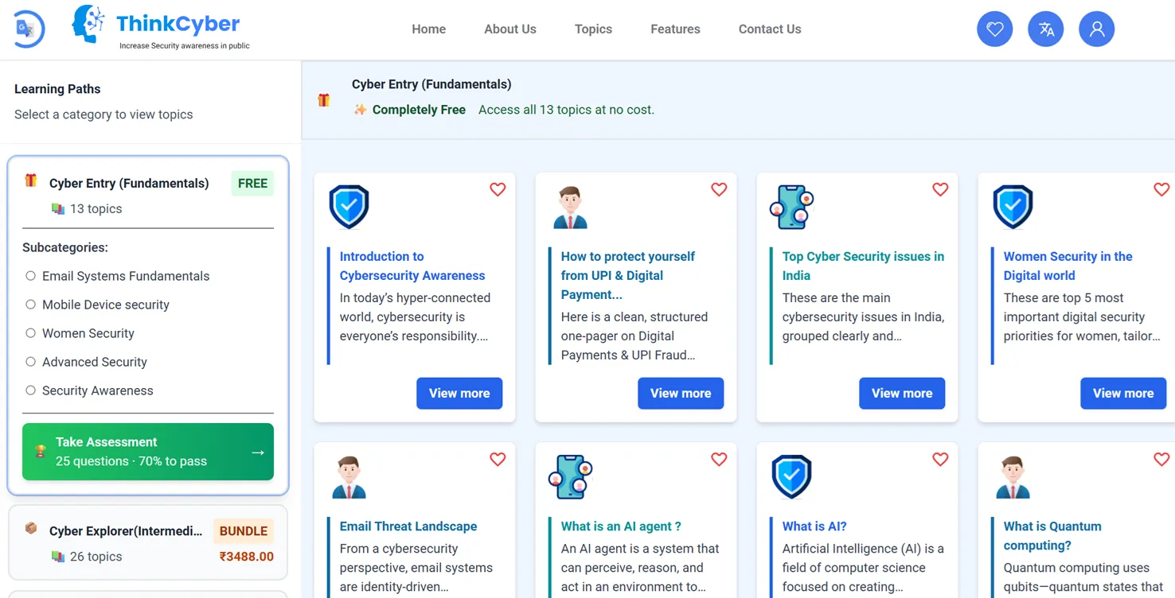Click Take Assessment with 25 questions

[147, 451]
